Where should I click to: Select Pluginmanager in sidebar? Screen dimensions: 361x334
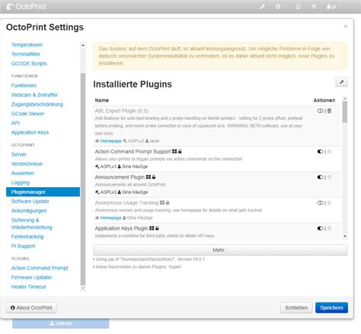click(43, 192)
